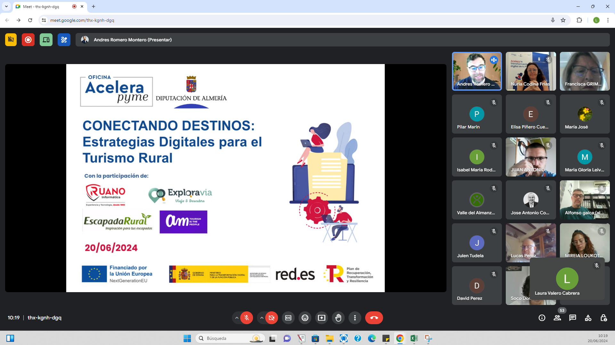Open more options three-dot menu
The width and height of the screenshot is (615, 345).
pyautogui.click(x=355, y=318)
